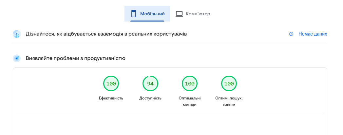The height and width of the screenshot is (135, 343).
Task: Click the Ефективність label text
Action: pos(111,98)
